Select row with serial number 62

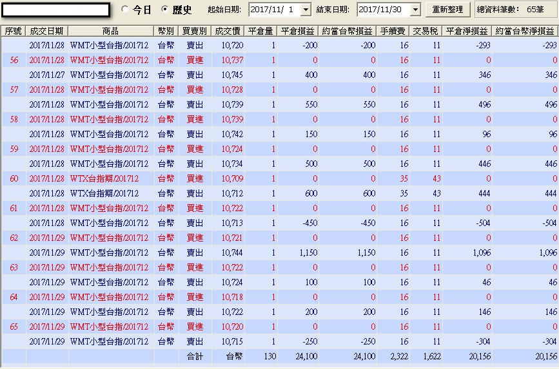click(x=280, y=238)
